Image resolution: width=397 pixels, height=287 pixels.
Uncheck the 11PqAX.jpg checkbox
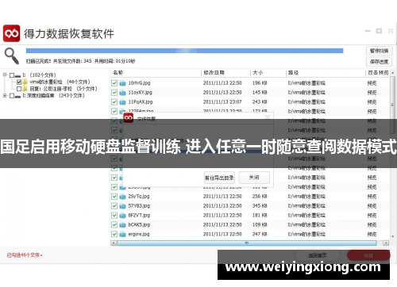coord(114,101)
